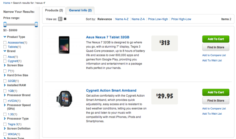Select the nVIDIA processor checkbox
Screen dimensions: 236x139
point(5,101)
